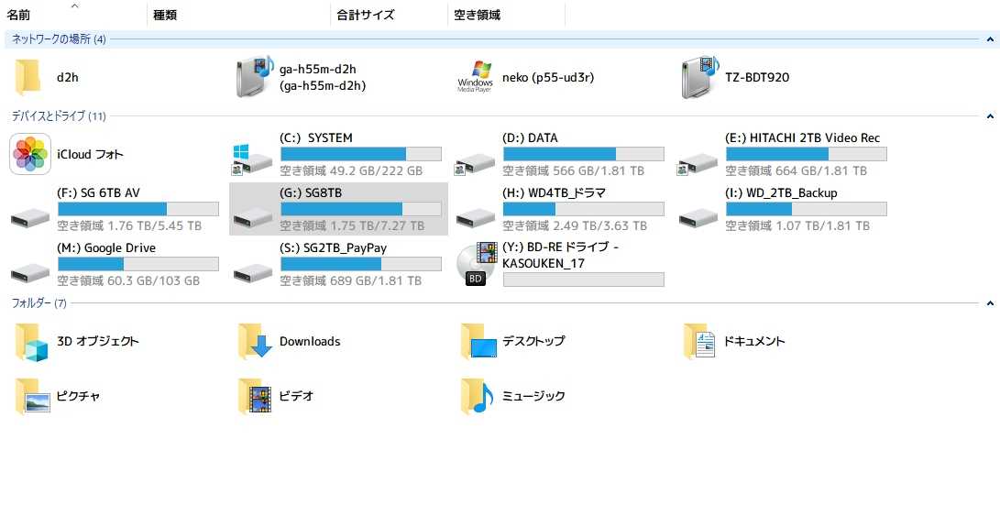This screenshot has width=1000, height=527.
Task: Select the D: DATA drive icon
Action: pyautogui.click(x=475, y=163)
